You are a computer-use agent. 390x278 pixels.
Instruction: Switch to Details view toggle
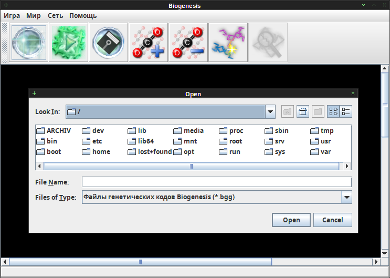[346, 111]
